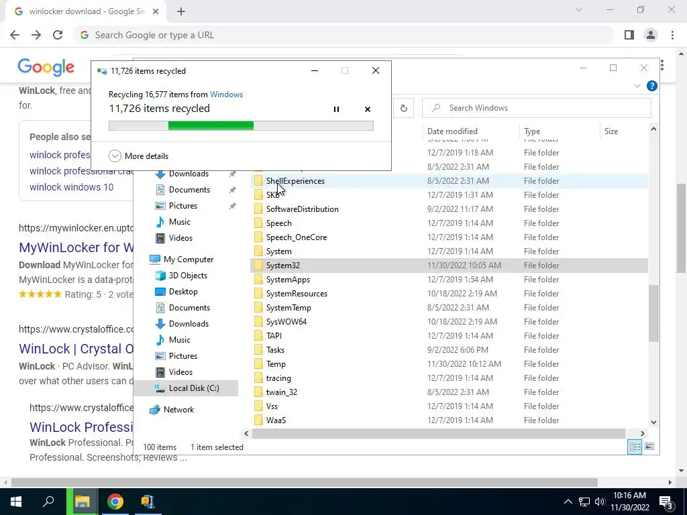This screenshot has width=687, height=515.
Task: Close the winlocker download tab
Action: (x=156, y=12)
